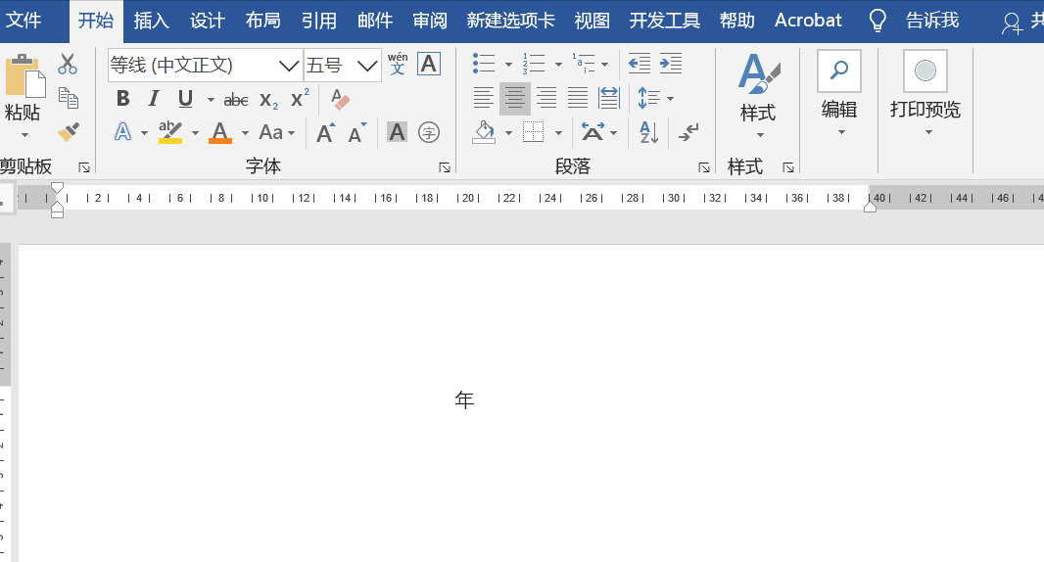Click the Cut scissors icon
1044x562 pixels.
[68, 64]
